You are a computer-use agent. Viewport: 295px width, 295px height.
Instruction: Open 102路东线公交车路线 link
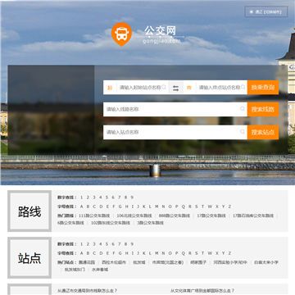[x=111, y=223]
